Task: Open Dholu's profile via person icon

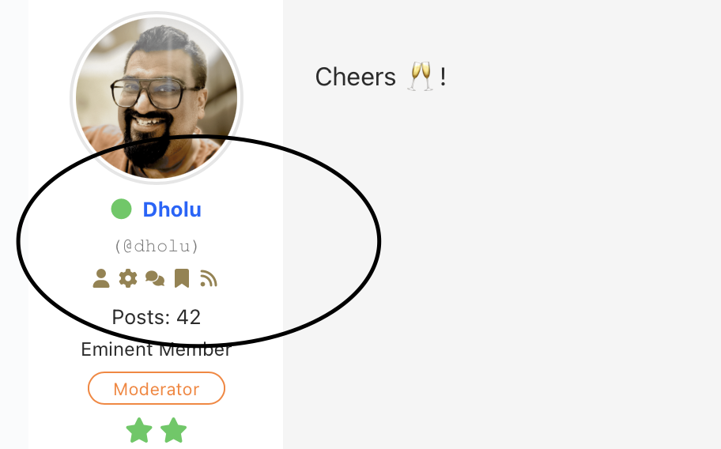Action: pyautogui.click(x=101, y=278)
